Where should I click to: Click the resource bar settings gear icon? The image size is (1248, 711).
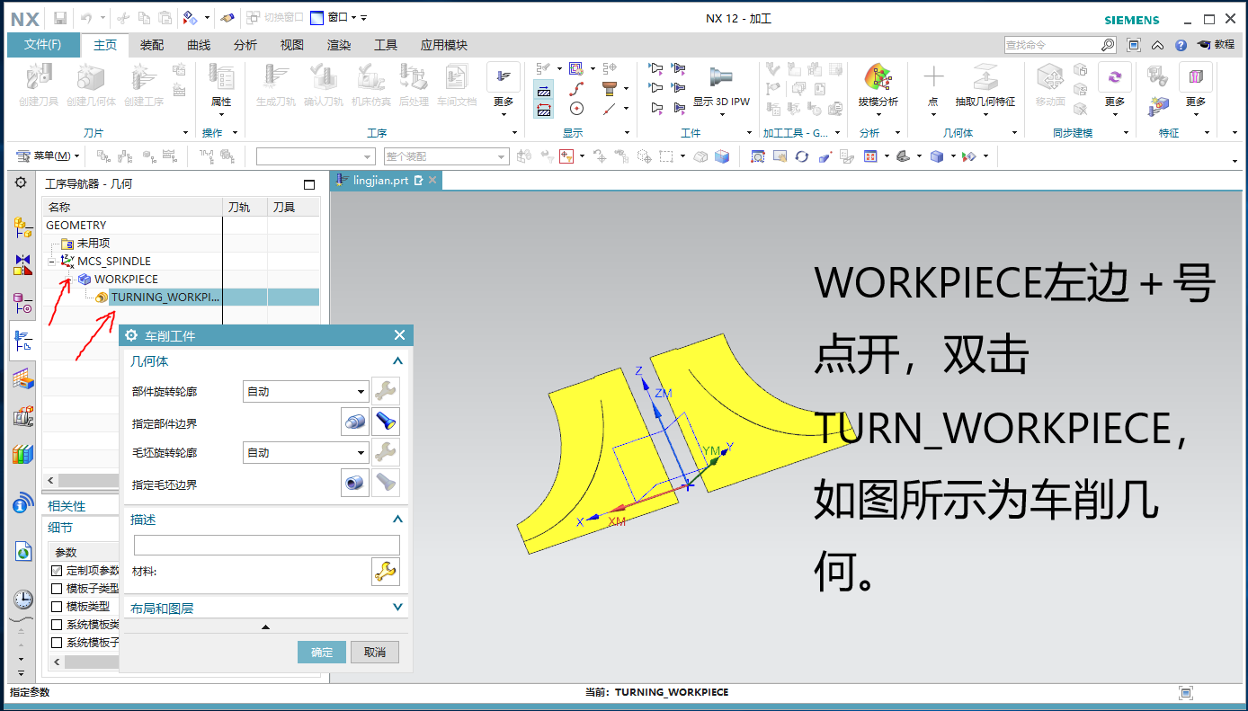[x=22, y=183]
